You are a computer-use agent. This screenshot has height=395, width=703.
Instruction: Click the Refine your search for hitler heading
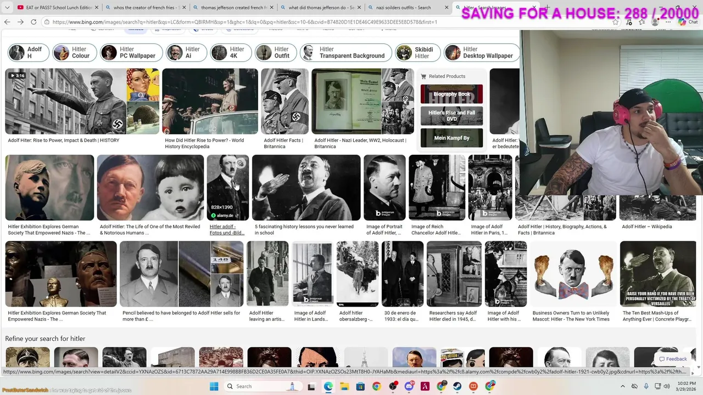tap(45, 338)
